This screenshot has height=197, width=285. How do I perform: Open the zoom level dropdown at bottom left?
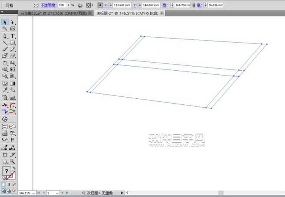pos(33,193)
